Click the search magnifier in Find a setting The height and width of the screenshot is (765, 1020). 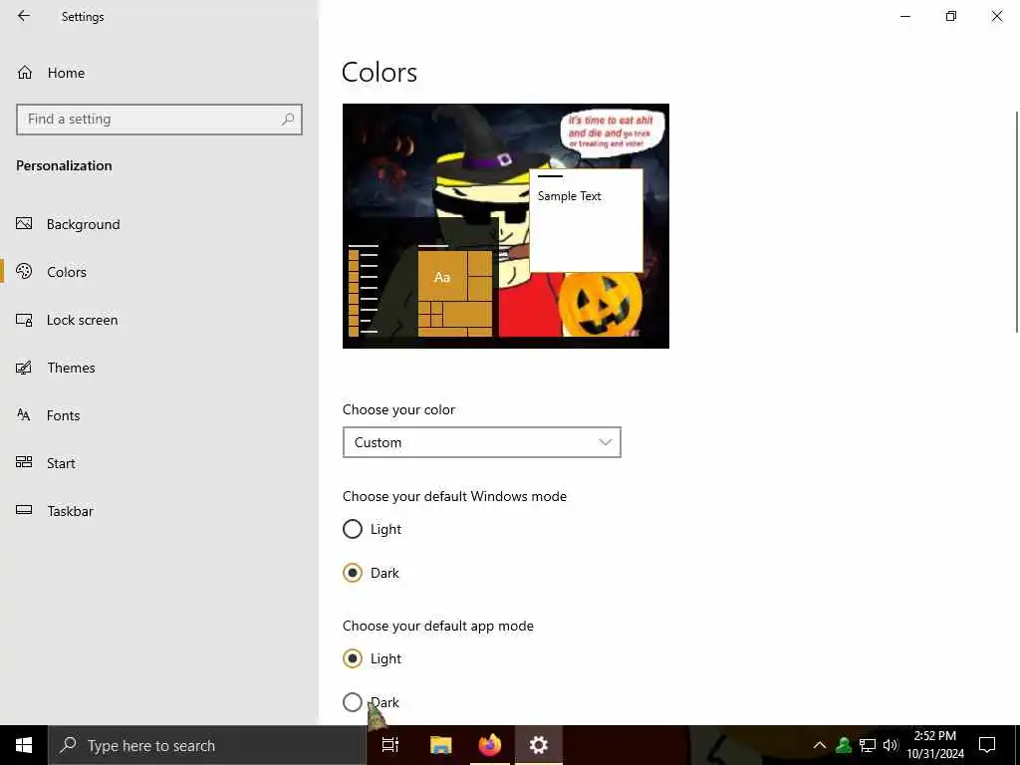288,120
